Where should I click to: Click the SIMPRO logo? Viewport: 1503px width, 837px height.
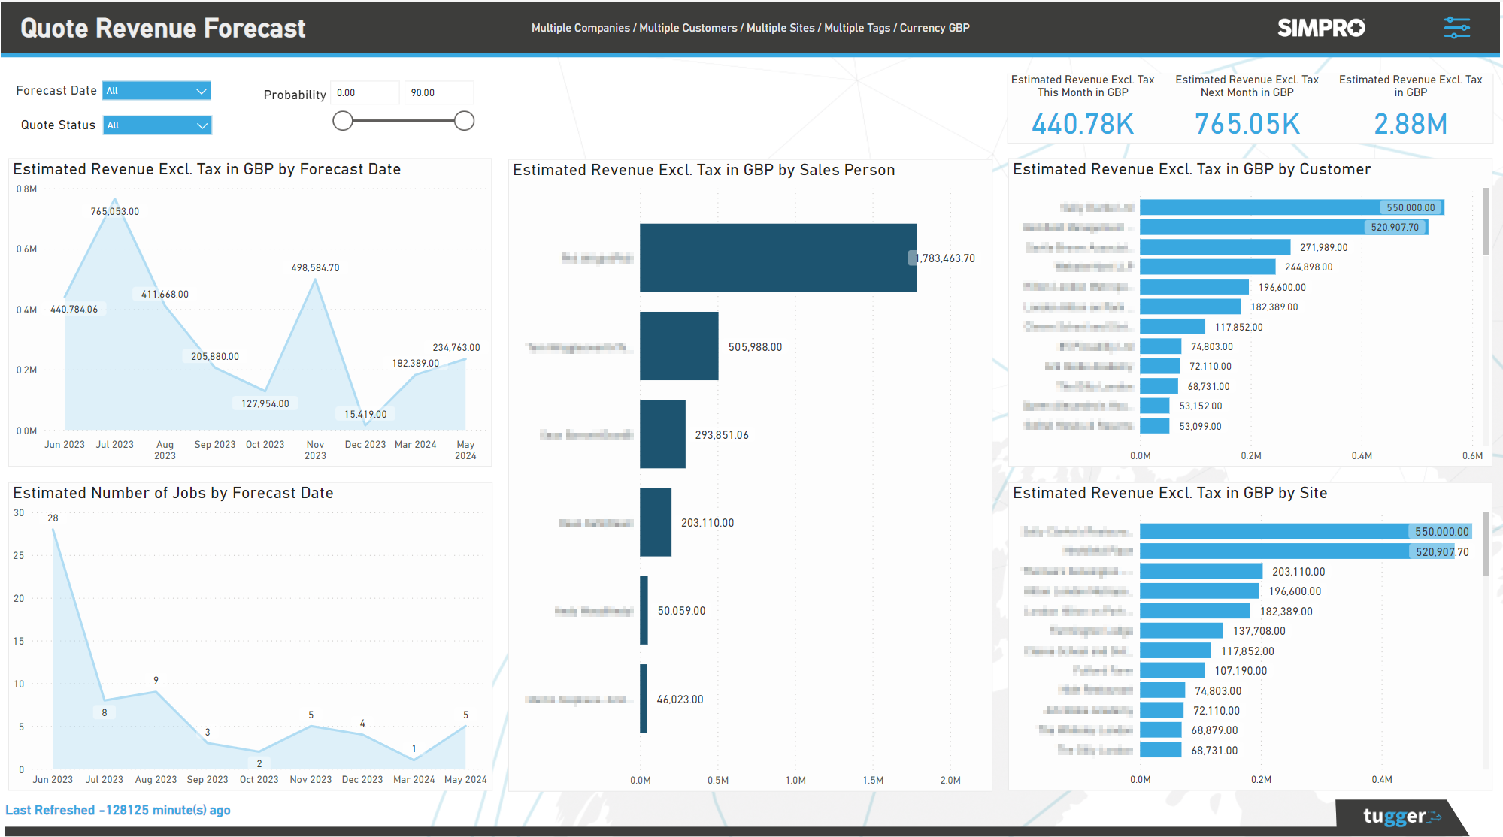1320,28
